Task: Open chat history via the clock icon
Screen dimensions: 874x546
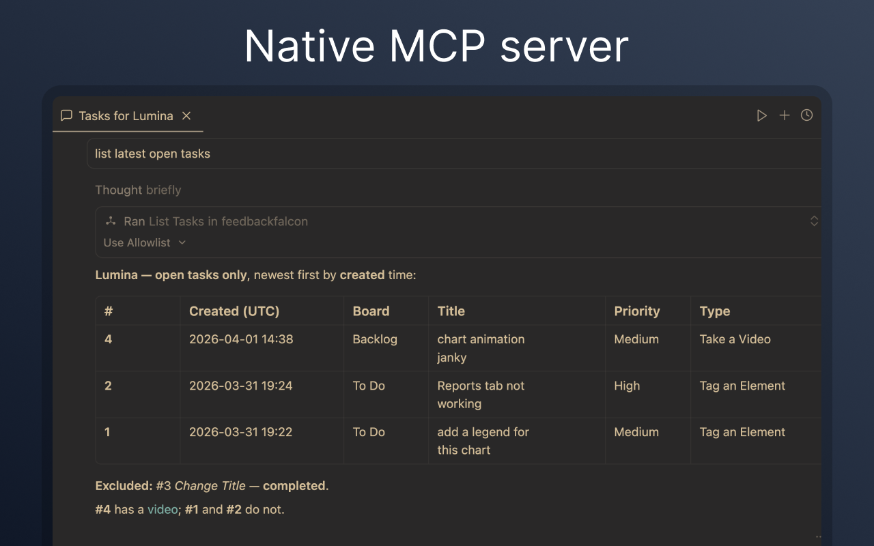Action: tap(806, 115)
